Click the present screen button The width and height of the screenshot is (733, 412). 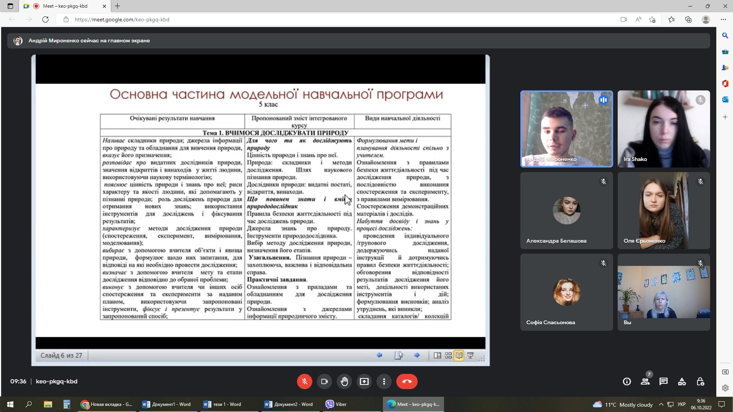click(364, 381)
